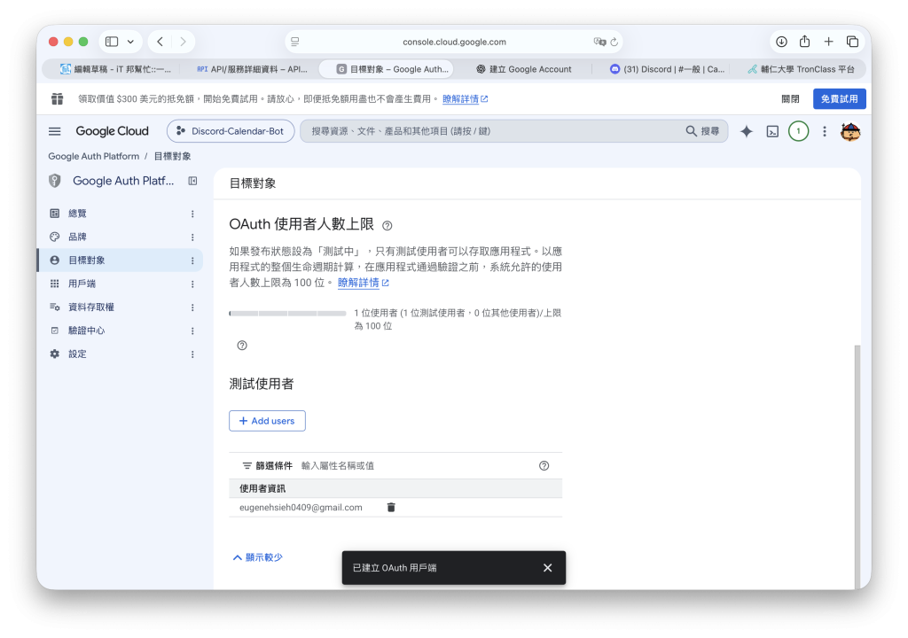Open the Discord-Calendar-Bot project picker
Screen dimensions: 908x638
pyautogui.click(x=231, y=131)
